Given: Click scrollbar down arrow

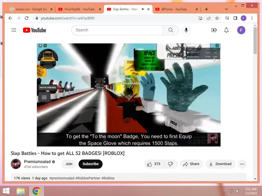Looking at the screenshot, I should (255, 179).
